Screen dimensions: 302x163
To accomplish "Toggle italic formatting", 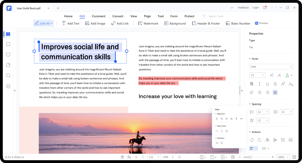I will point(260,84).
